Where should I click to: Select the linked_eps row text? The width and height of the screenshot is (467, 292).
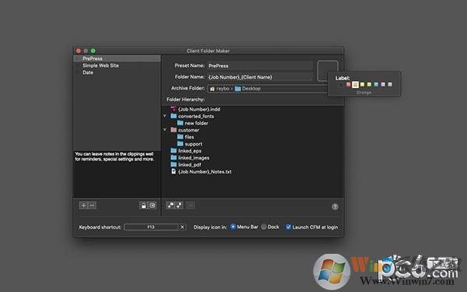click(x=190, y=151)
